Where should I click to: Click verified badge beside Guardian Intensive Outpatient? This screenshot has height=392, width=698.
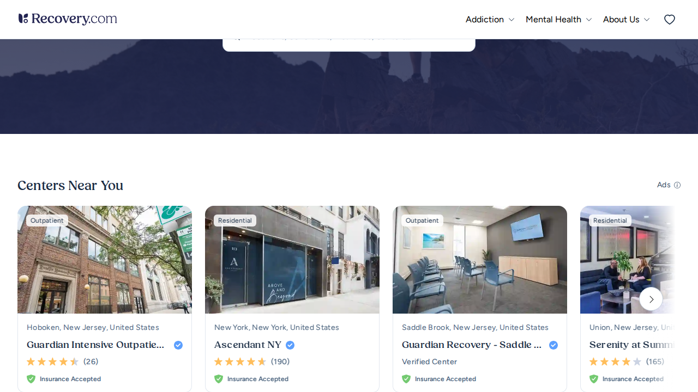pos(178,345)
